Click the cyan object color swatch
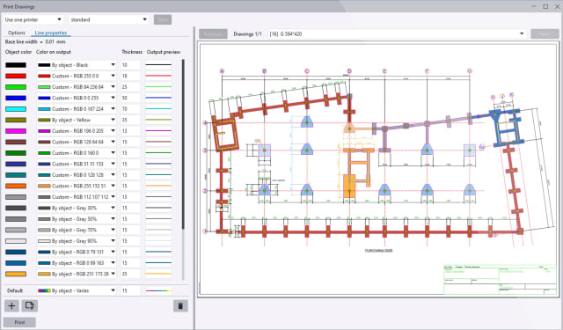563x330 pixels. 16,109
